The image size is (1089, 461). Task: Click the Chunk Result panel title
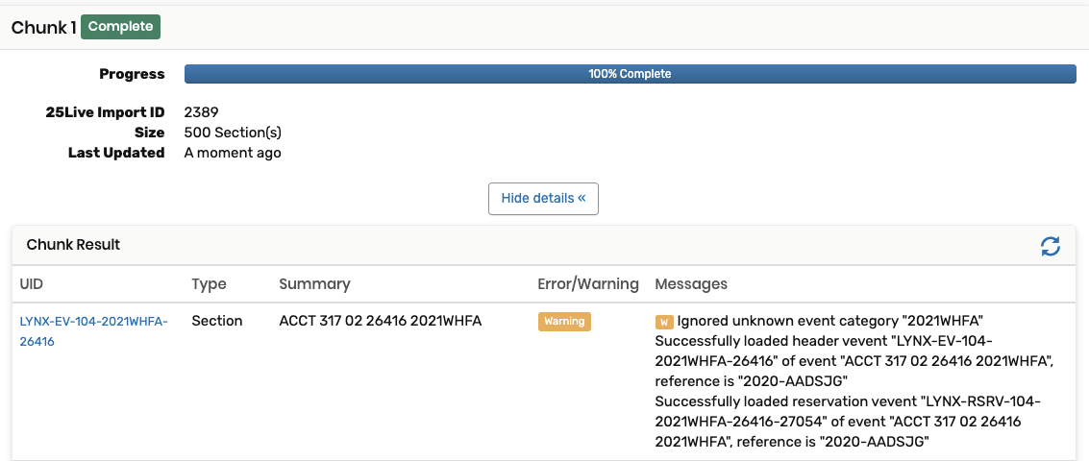73,245
